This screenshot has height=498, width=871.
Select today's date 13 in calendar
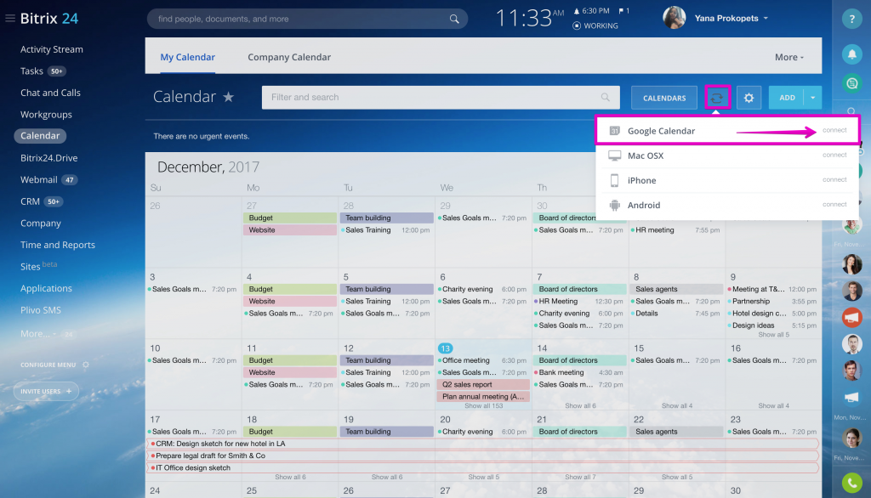[x=445, y=348]
